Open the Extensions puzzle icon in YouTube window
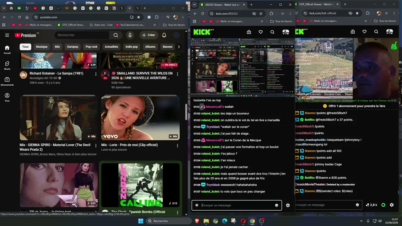402x226 pixels. pyautogui.click(x=157, y=17)
